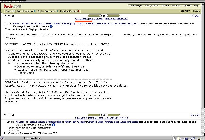205x140 pixels.
Task: Click the "Document: Done" status text
Action: (32, 138)
